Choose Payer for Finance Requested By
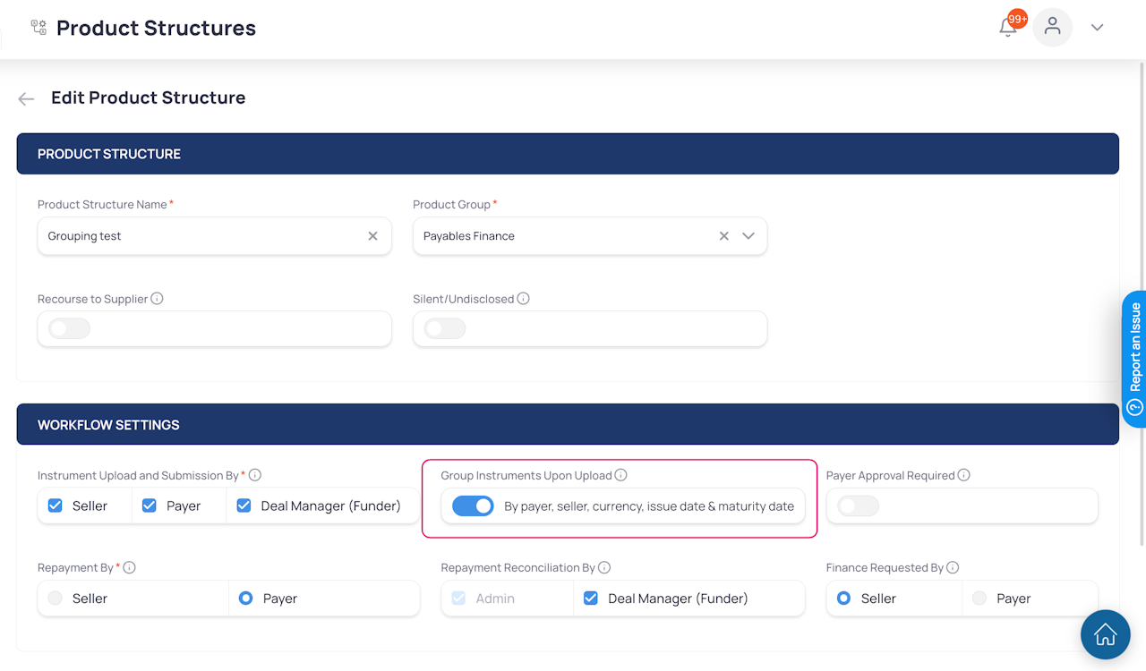Screen dimensions: 1146x671 point(979,599)
